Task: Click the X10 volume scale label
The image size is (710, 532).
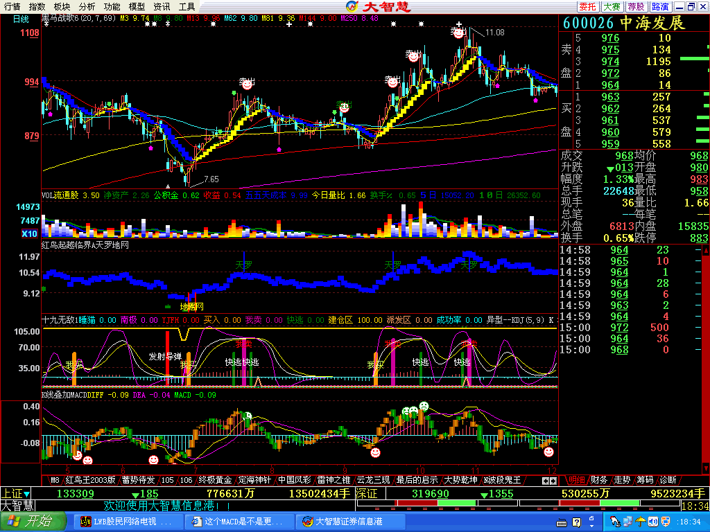Action: point(29,233)
